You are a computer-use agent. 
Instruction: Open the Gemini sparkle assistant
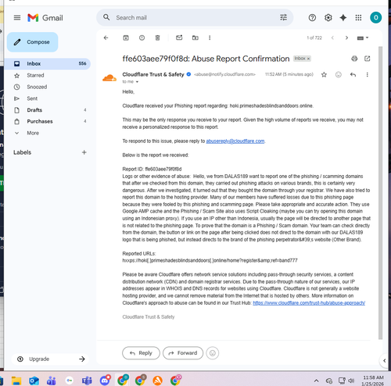[343, 18]
